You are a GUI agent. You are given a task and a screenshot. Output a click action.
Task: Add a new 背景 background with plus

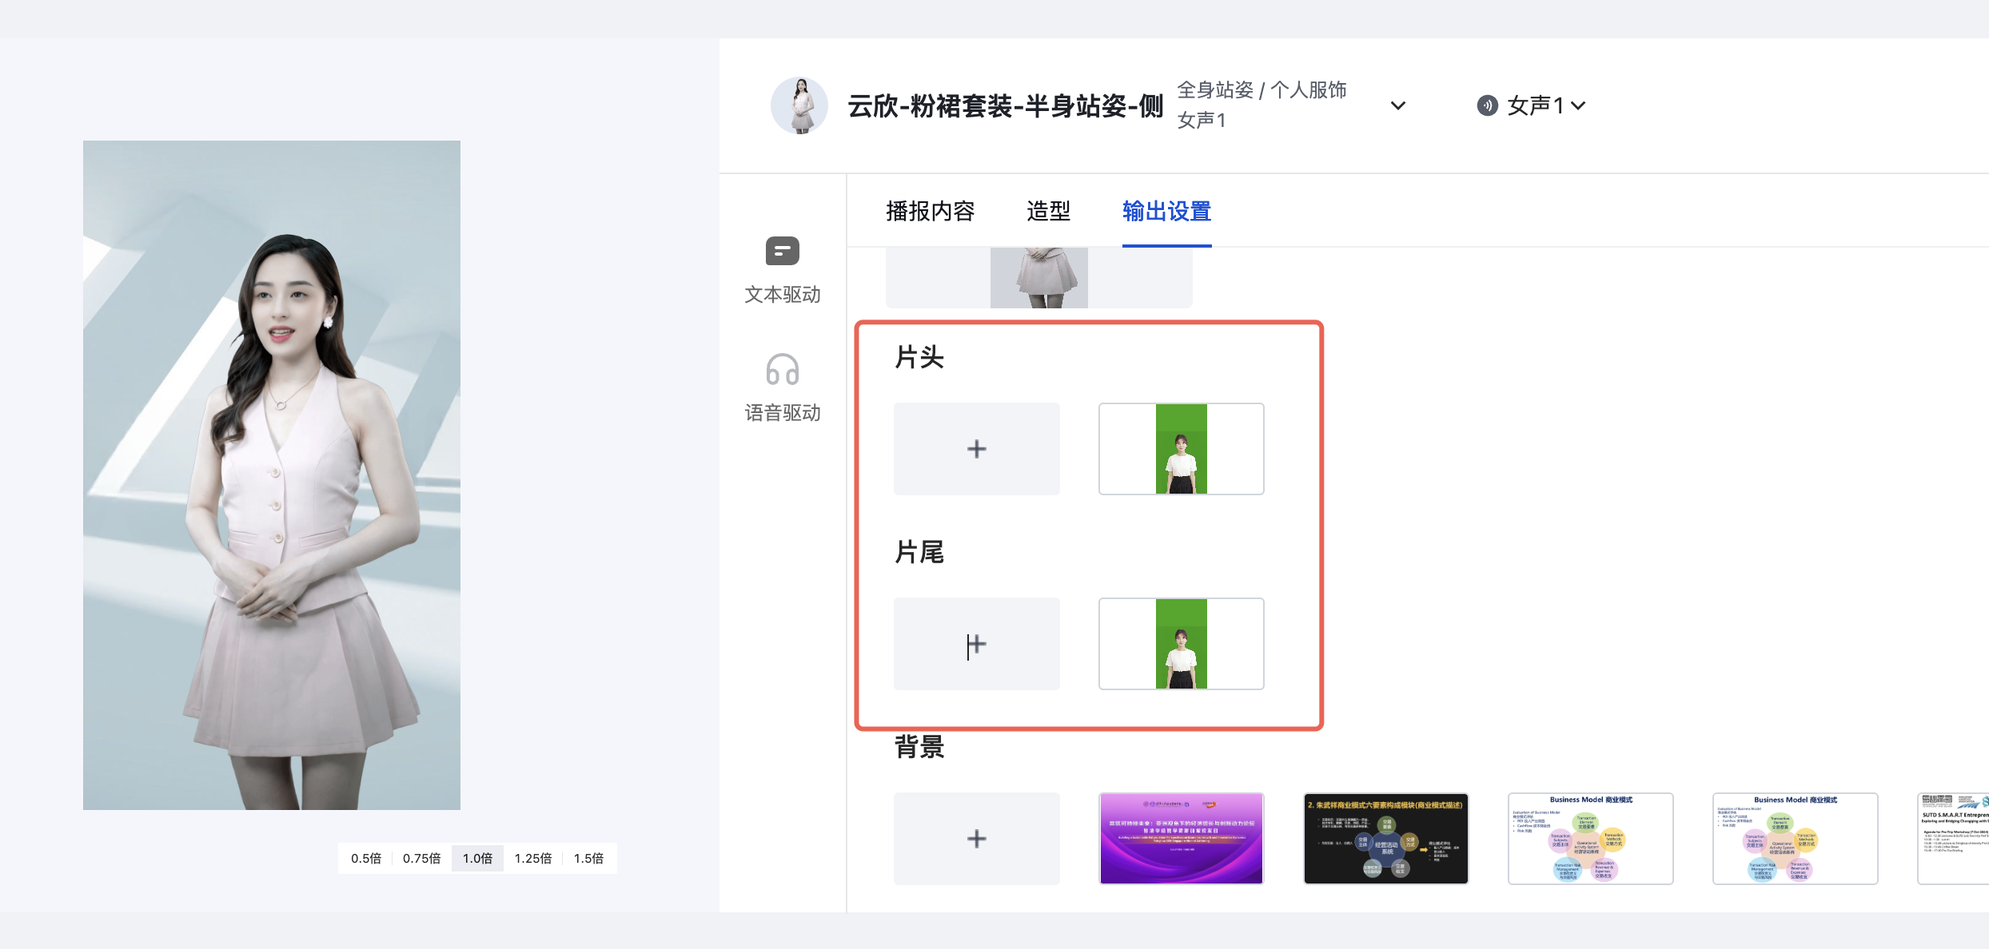click(x=976, y=839)
